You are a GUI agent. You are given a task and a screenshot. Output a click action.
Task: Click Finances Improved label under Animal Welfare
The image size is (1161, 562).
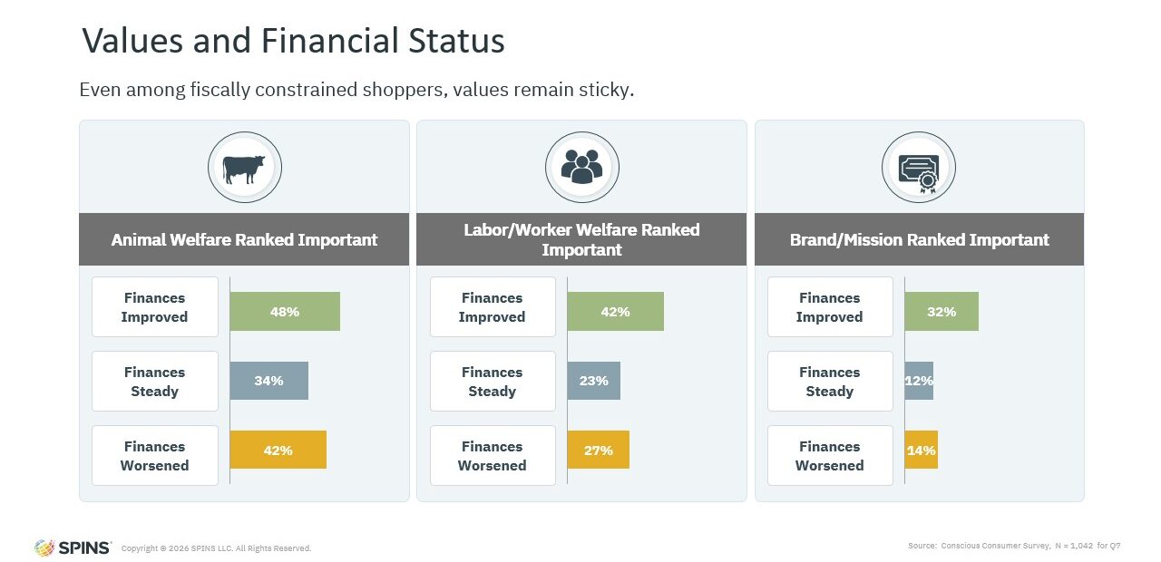[x=154, y=307]
